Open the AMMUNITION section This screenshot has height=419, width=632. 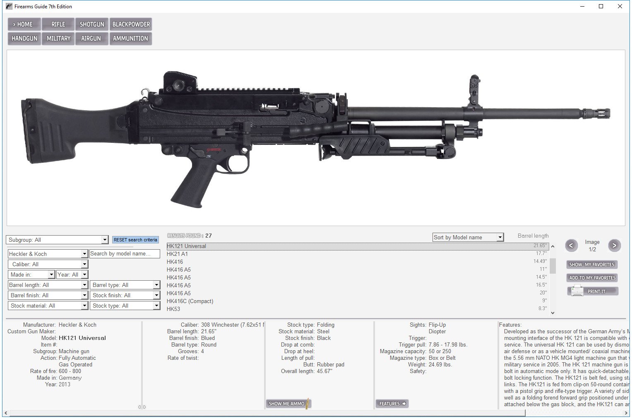coord(130,39)
